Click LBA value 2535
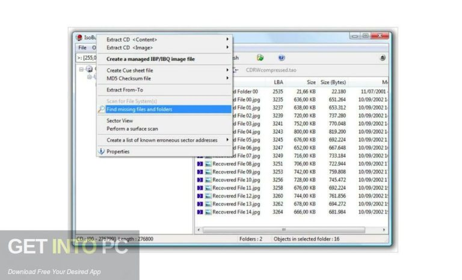Image resolution: width=462 pixels, height=280 pixels. coord(277,92)
